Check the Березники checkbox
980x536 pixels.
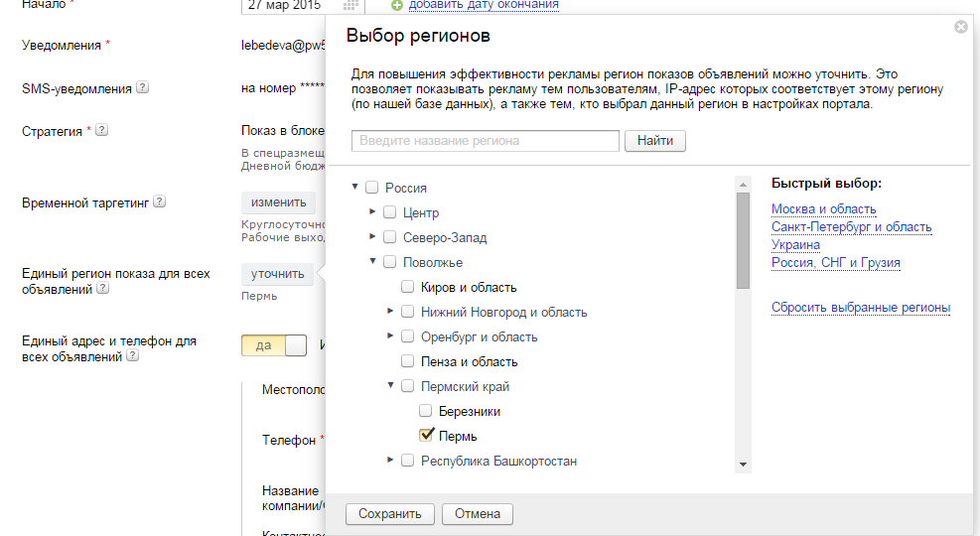[x=426, y=411]
